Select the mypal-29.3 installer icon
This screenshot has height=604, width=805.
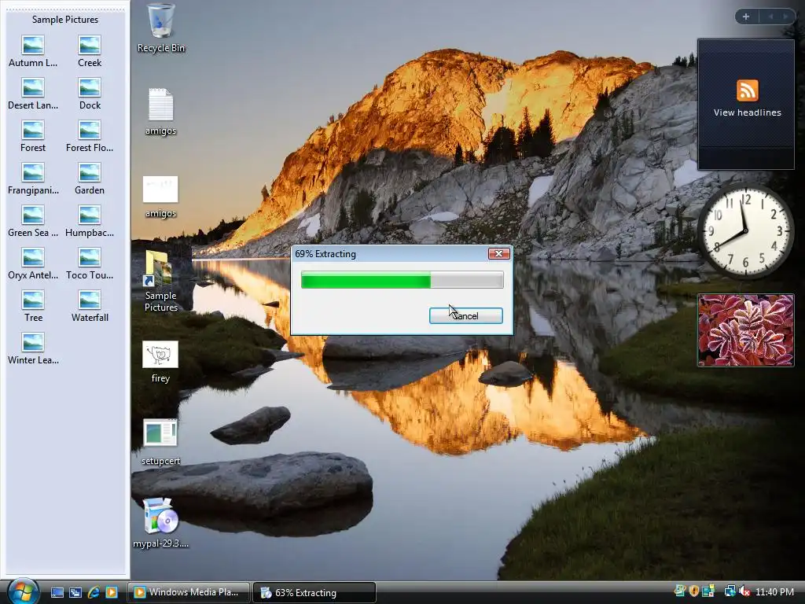160,523
